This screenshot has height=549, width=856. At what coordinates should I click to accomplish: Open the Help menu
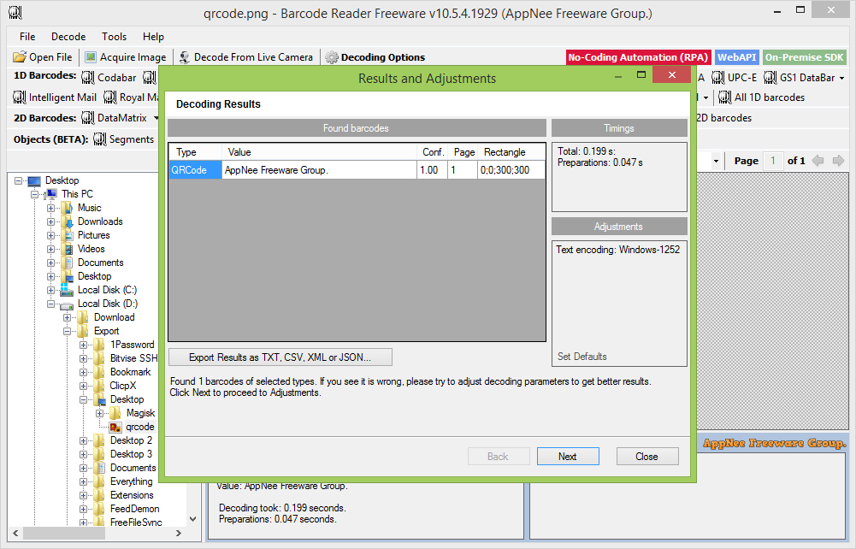(x=153, y=37)
